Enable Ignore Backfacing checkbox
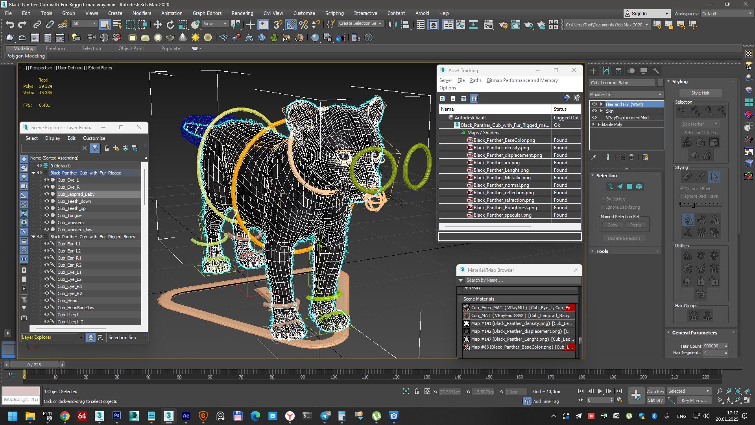The height and width of the screenshot is (425, 755). point(603,207)
